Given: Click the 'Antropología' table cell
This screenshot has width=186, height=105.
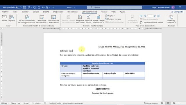Looking at the screenshot, I should click(x=113, y=74).
